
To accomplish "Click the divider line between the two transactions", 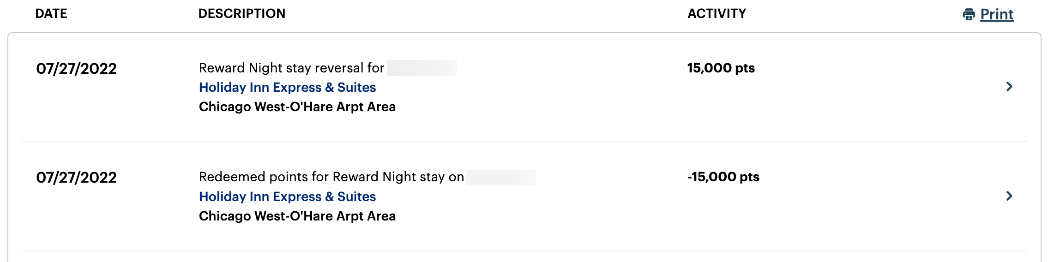I will [524, 142].
